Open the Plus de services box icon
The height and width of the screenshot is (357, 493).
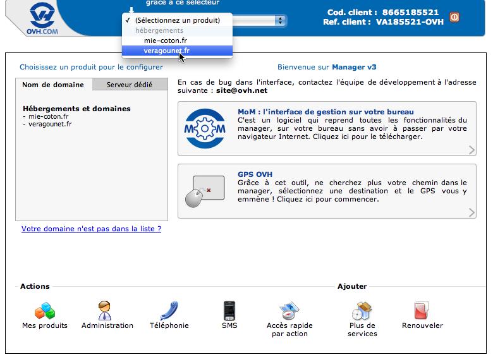(x=362, y=310)
